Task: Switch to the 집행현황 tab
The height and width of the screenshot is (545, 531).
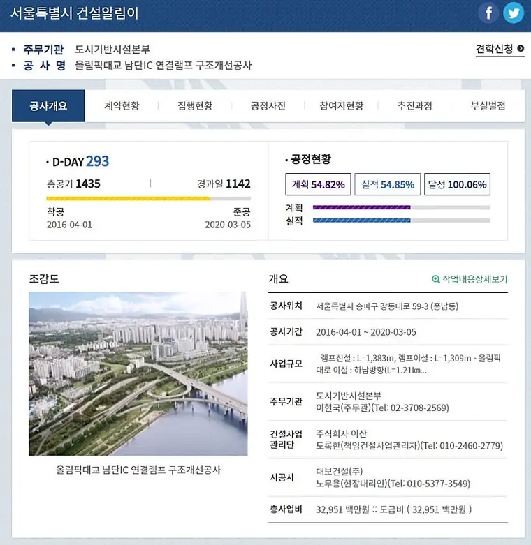Action: (x=195, y=105)
